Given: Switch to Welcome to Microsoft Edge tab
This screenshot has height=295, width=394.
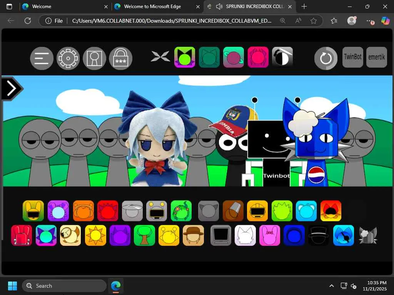Looking at the screenshot, I should tap(157, 7).
